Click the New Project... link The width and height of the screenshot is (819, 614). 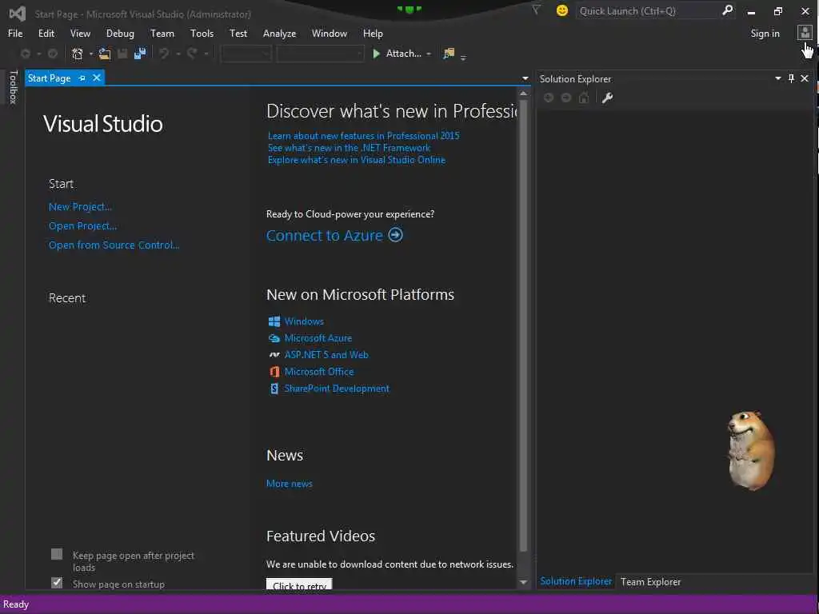tap(80, 207)
